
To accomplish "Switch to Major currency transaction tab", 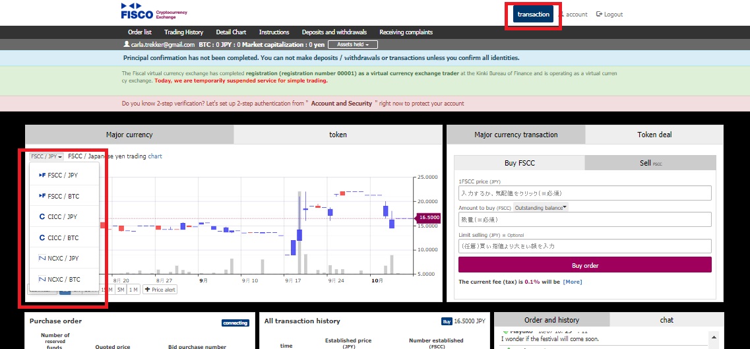I will 516,135.
